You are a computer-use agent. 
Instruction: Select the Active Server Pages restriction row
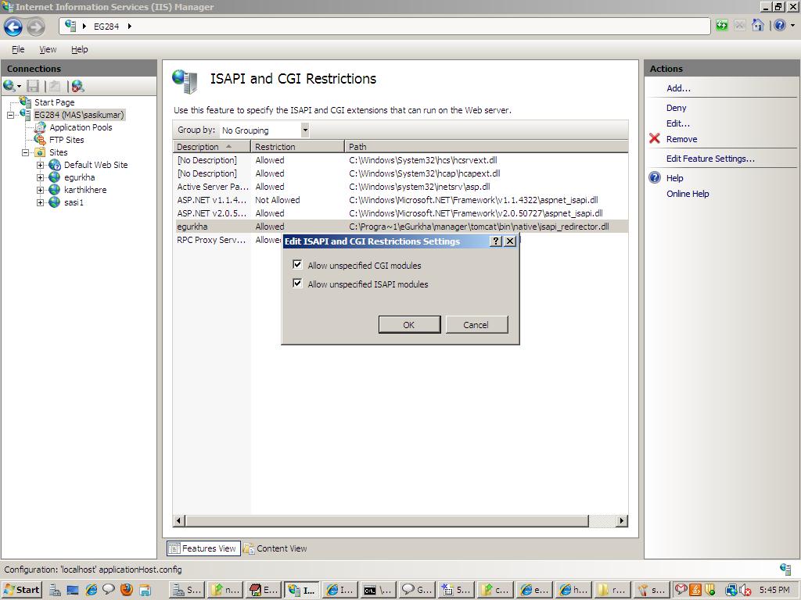tap(400, 187)
